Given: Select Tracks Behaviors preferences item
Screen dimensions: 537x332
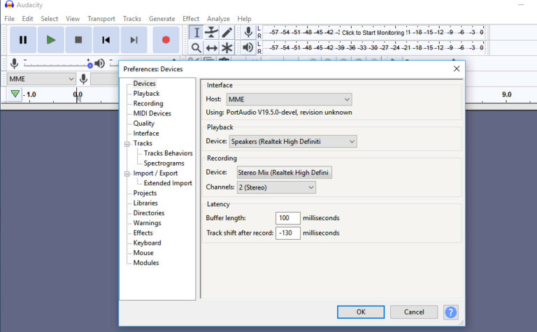Looking at the screenshot, I should point(168,153).
